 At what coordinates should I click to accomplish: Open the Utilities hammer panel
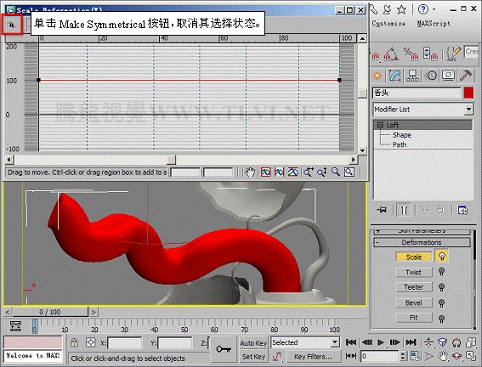click(466, 76)
